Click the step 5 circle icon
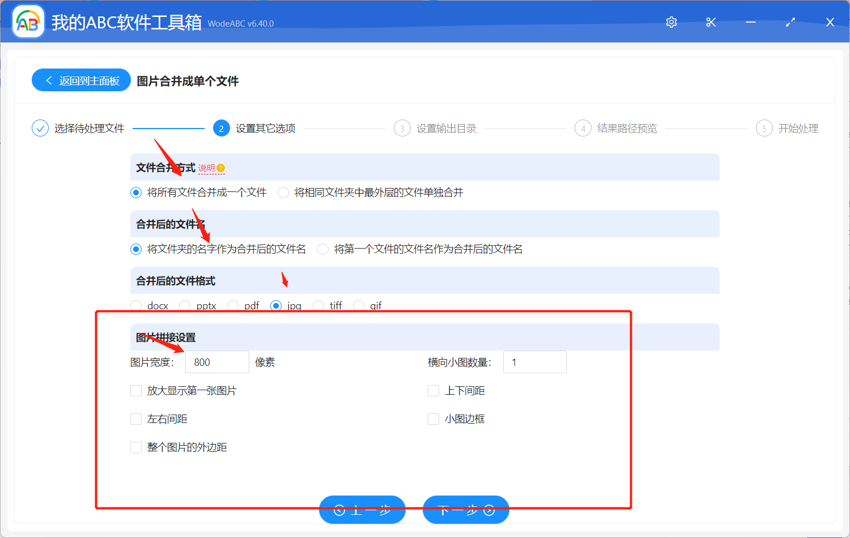 click(x=764, y=129)
